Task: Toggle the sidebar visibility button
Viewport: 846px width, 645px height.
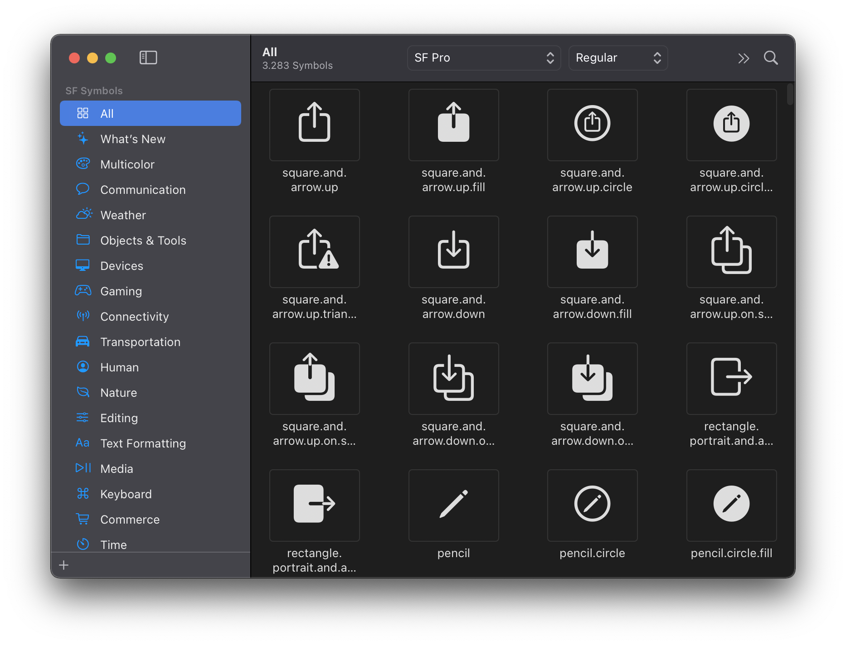Action: tap(148, 58)
